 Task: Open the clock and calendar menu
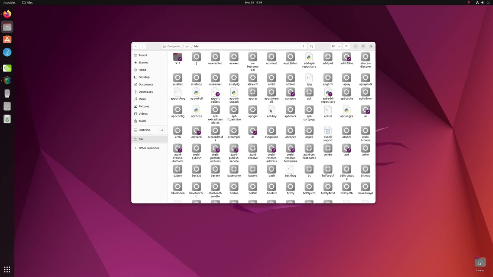253,3
